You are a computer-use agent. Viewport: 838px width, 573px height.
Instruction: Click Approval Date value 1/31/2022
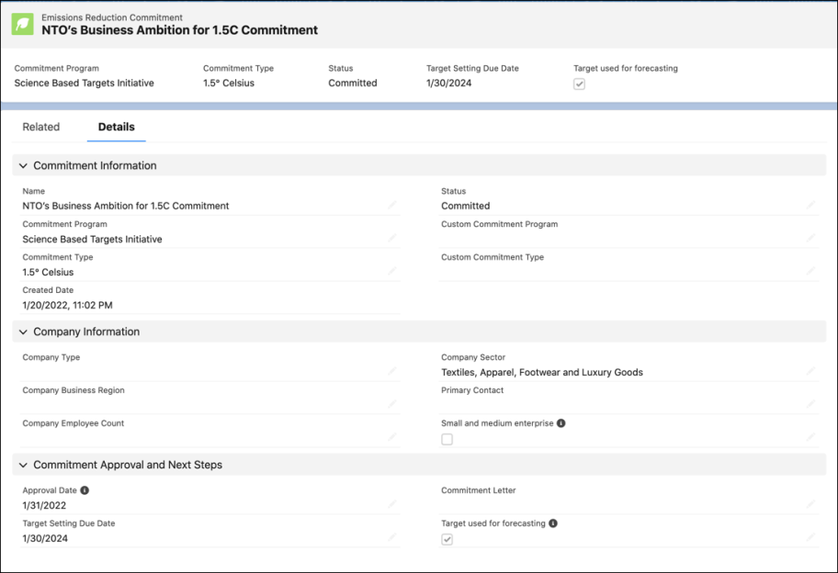pos(44,505)
